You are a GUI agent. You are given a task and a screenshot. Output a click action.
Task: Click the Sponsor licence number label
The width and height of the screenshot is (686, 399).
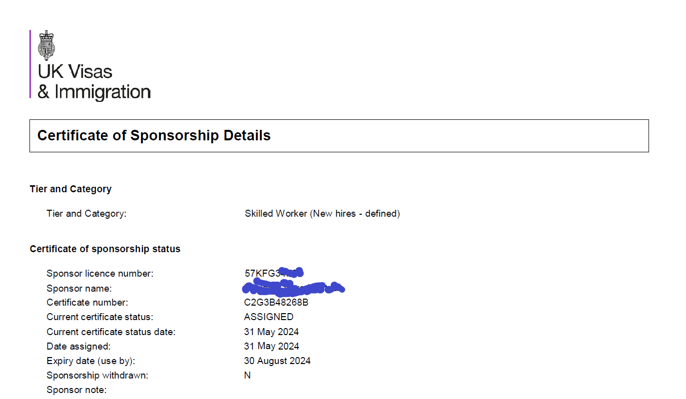tap(100, 274)
